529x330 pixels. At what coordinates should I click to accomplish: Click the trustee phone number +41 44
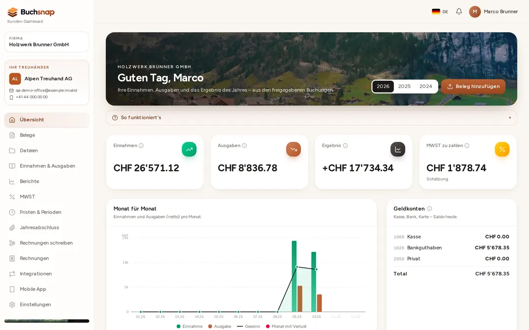click(x=32, y=97)
